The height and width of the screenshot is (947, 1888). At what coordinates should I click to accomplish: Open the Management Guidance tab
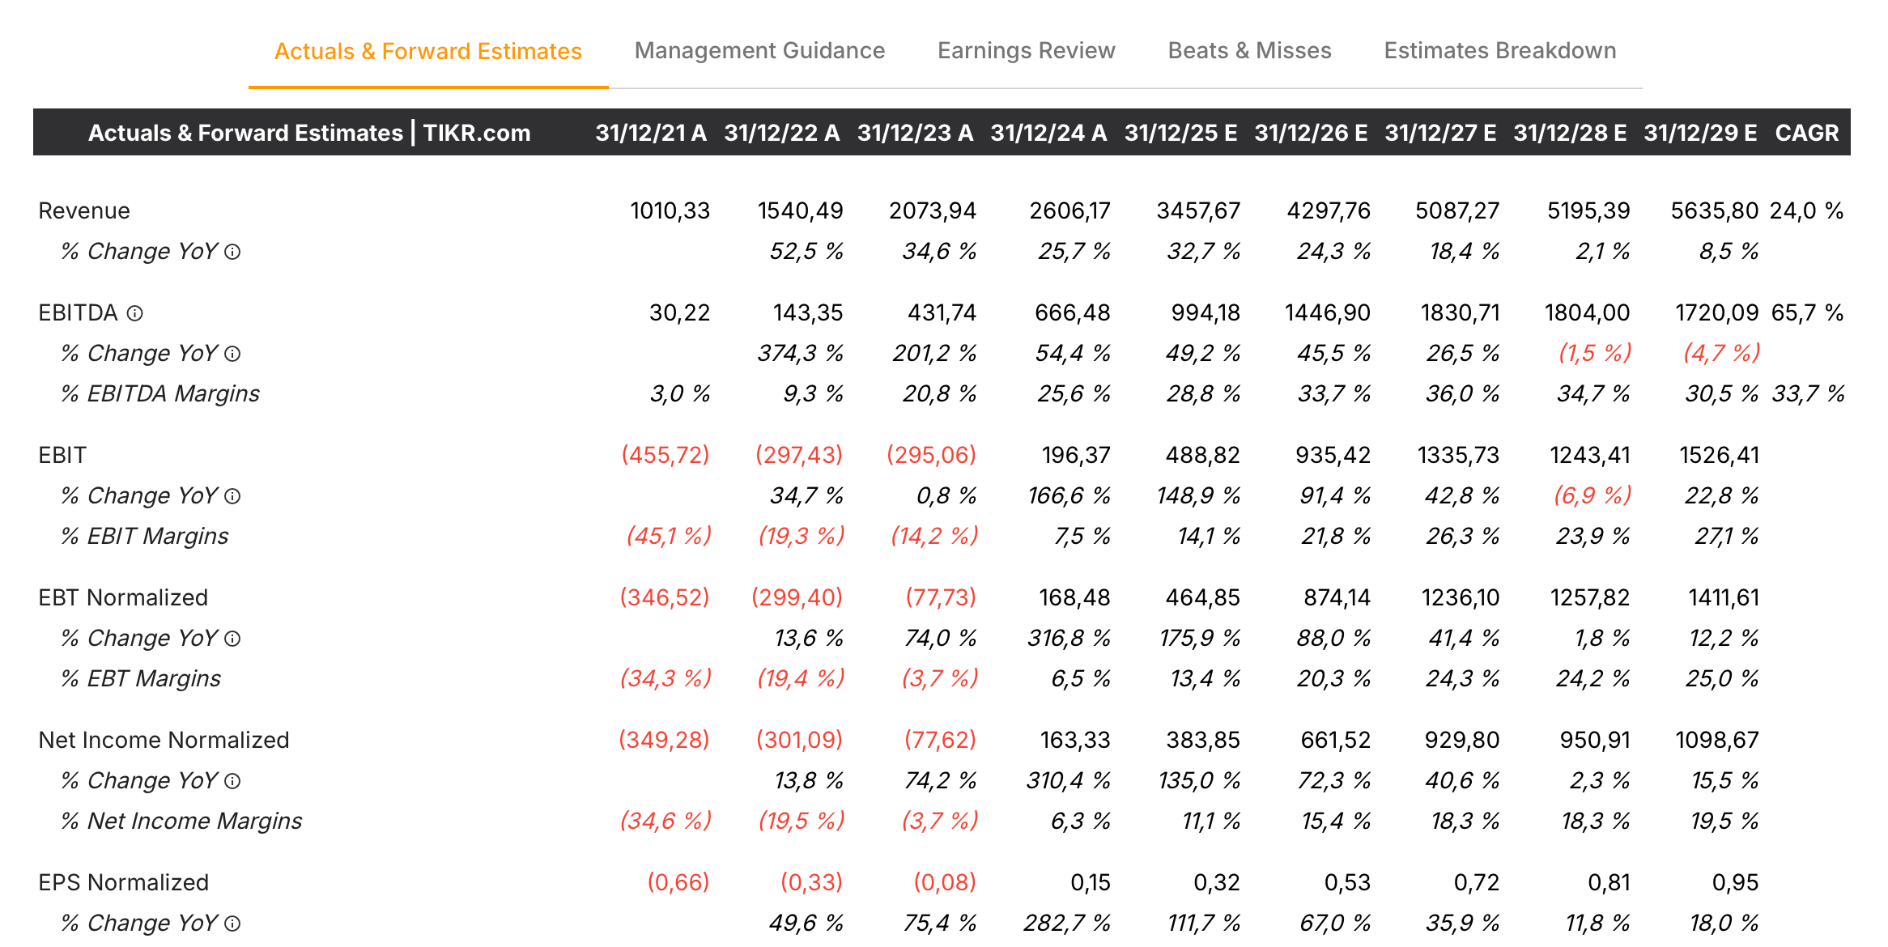pyautogui.click(x=759, y=51)
